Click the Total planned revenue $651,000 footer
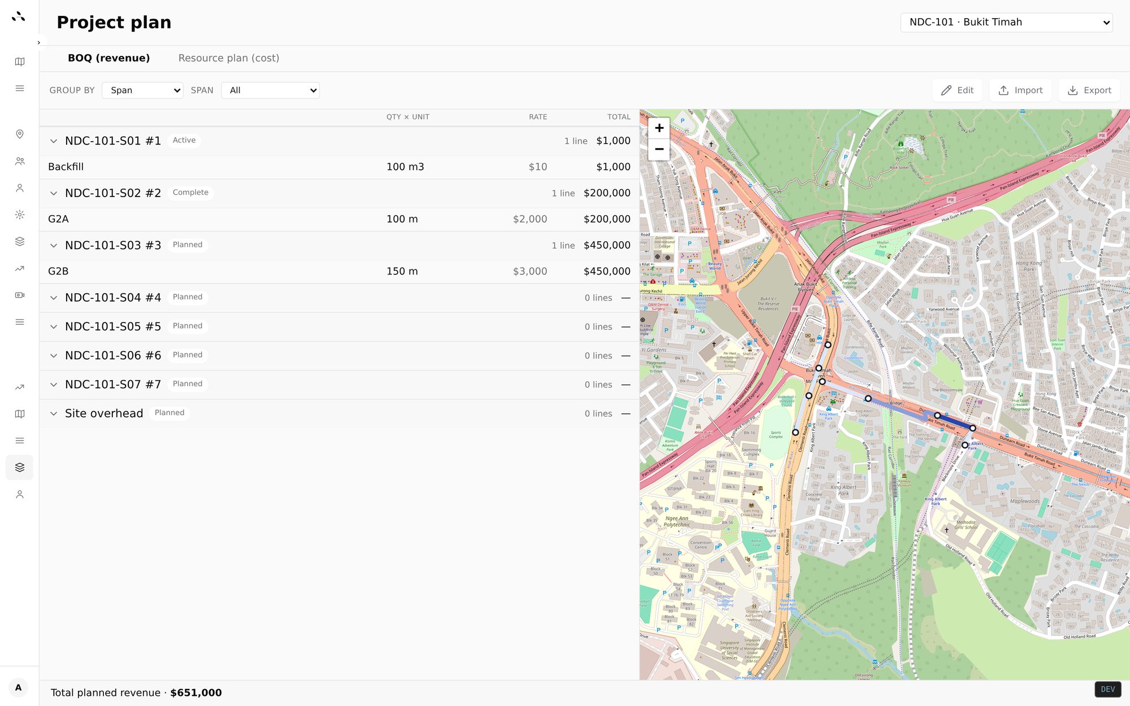Screen dimensions: 1130x706 [136, 693]
